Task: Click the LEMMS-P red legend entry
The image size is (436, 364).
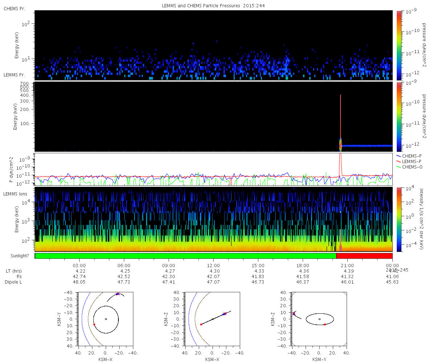Action: tap(411, 161)
